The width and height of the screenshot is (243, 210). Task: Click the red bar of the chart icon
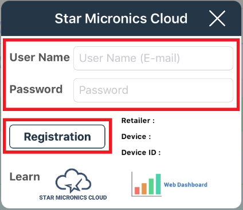(137, 191)
